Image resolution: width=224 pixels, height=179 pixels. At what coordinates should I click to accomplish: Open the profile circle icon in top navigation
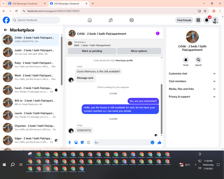pos(132,20)
